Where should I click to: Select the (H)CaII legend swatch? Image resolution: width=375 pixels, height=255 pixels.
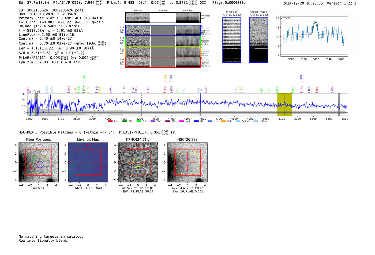click(x=256, y=121)
